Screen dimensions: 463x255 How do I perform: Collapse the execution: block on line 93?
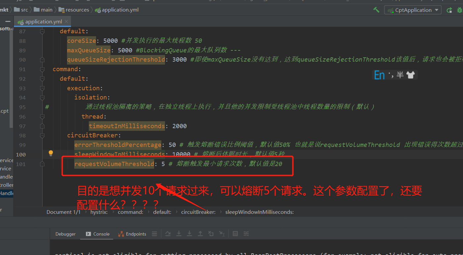(42, 88)
